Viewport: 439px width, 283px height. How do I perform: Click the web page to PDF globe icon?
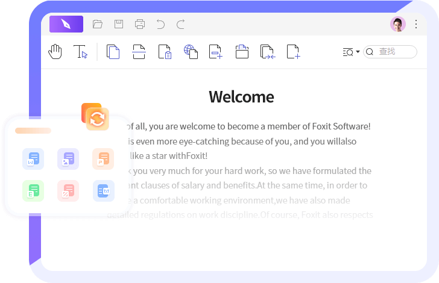pos(191,52)
